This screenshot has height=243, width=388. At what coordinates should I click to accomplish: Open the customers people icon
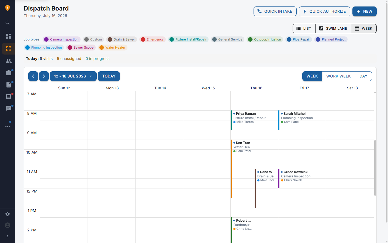pyautogui.click(x=9, y=61)
